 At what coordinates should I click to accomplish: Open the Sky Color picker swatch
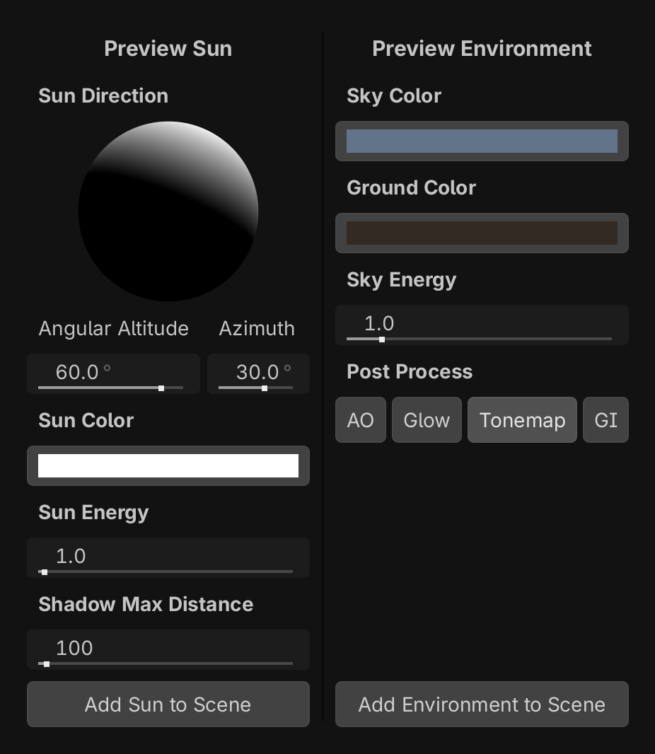tap(482, 141)
